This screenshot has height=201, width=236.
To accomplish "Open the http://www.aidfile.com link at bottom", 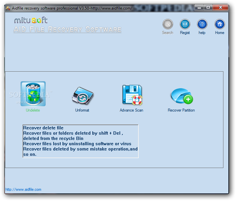I will (24, 189).
